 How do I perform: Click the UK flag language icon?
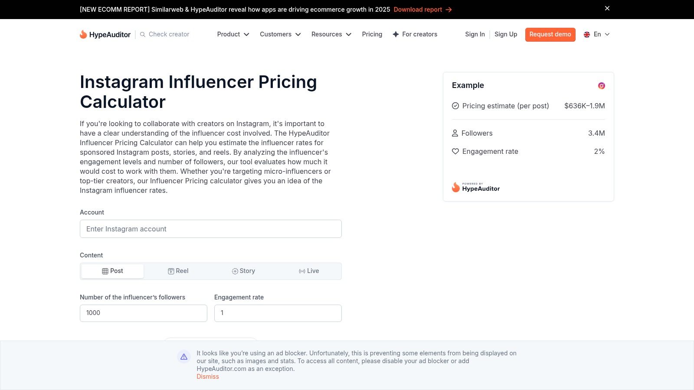click(587, 35)
